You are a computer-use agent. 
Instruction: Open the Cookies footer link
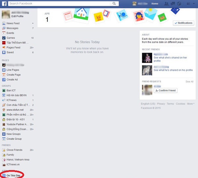tap(181, 104)
